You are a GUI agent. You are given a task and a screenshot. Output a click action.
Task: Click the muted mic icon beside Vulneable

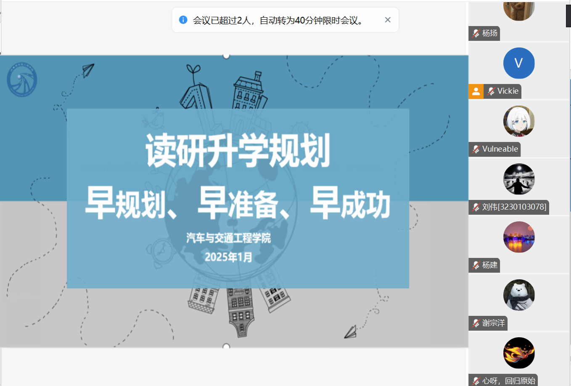coord(476,149)
